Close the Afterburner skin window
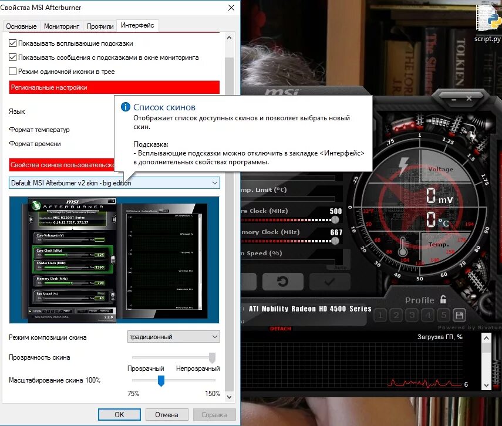This screenshot has height=426, width=502. [x=469, y=99]
